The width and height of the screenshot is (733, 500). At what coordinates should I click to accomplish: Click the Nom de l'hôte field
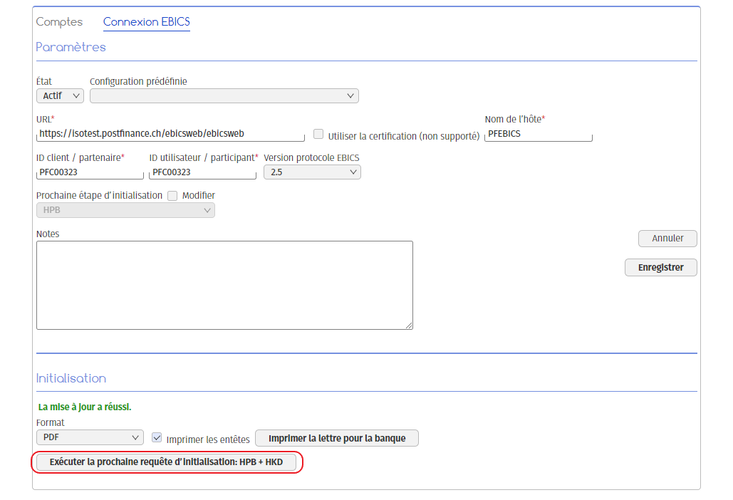coord(539,134)
